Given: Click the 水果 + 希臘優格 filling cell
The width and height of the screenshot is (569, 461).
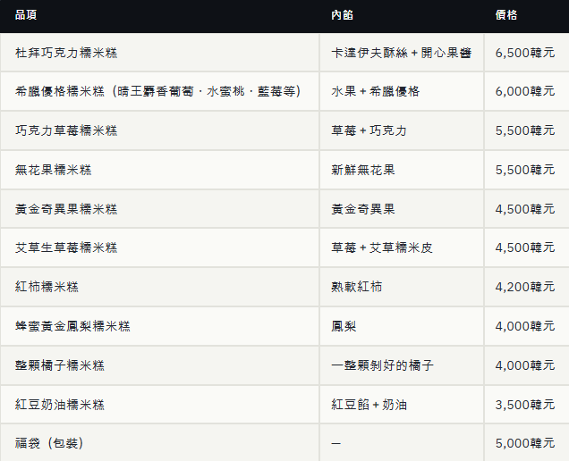Looking at the screenshot, I should 402,91.
